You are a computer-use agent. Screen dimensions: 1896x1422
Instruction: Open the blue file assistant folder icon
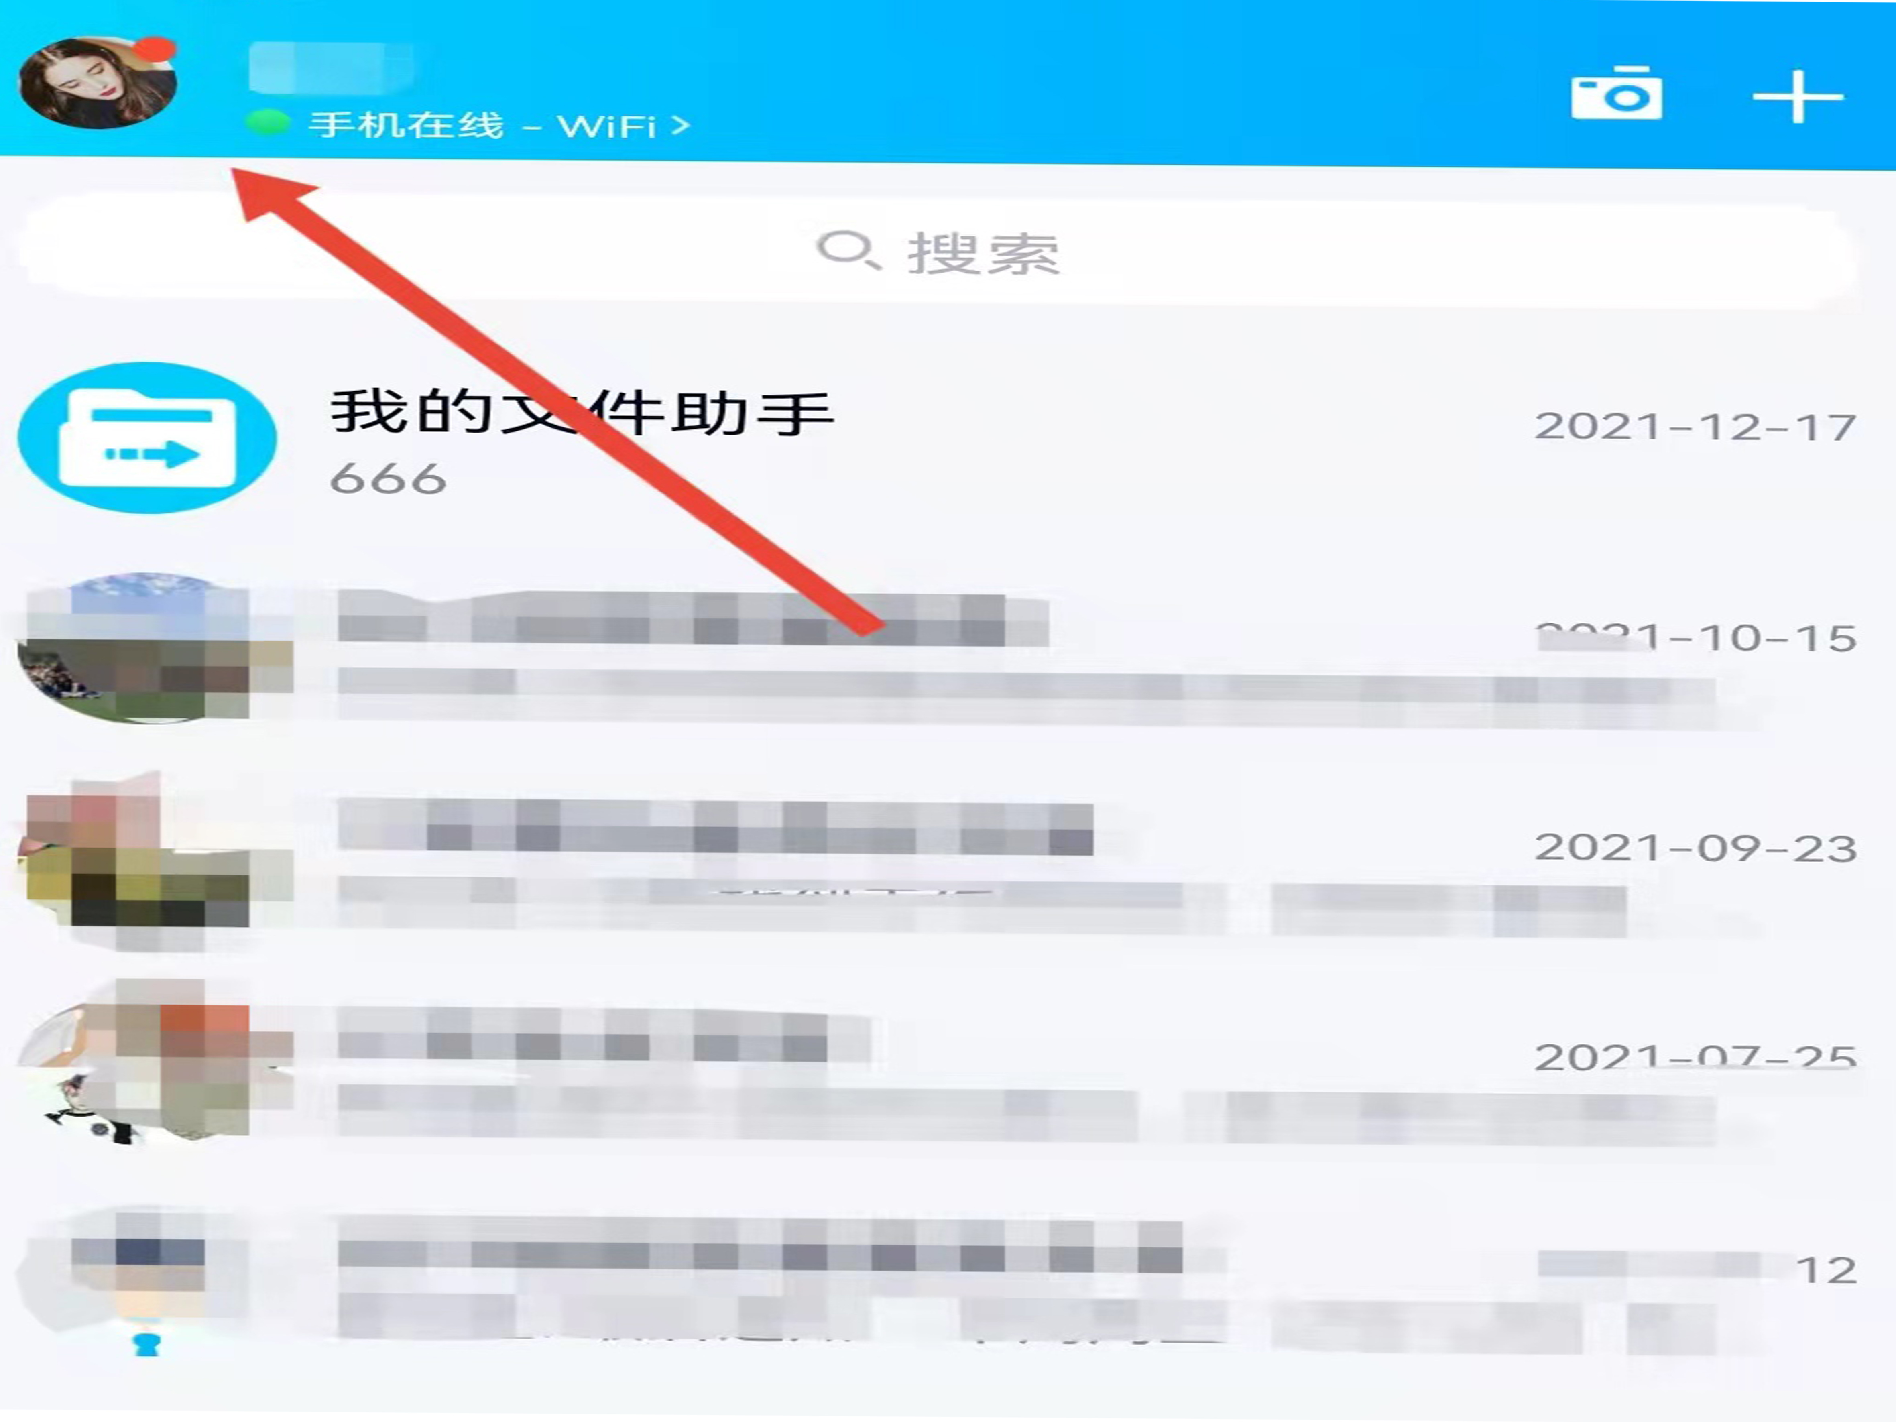(x=147, y=438)
